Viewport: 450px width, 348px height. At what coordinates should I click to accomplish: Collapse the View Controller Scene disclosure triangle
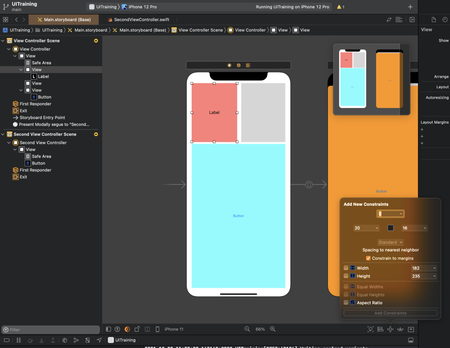pos(3,41)
